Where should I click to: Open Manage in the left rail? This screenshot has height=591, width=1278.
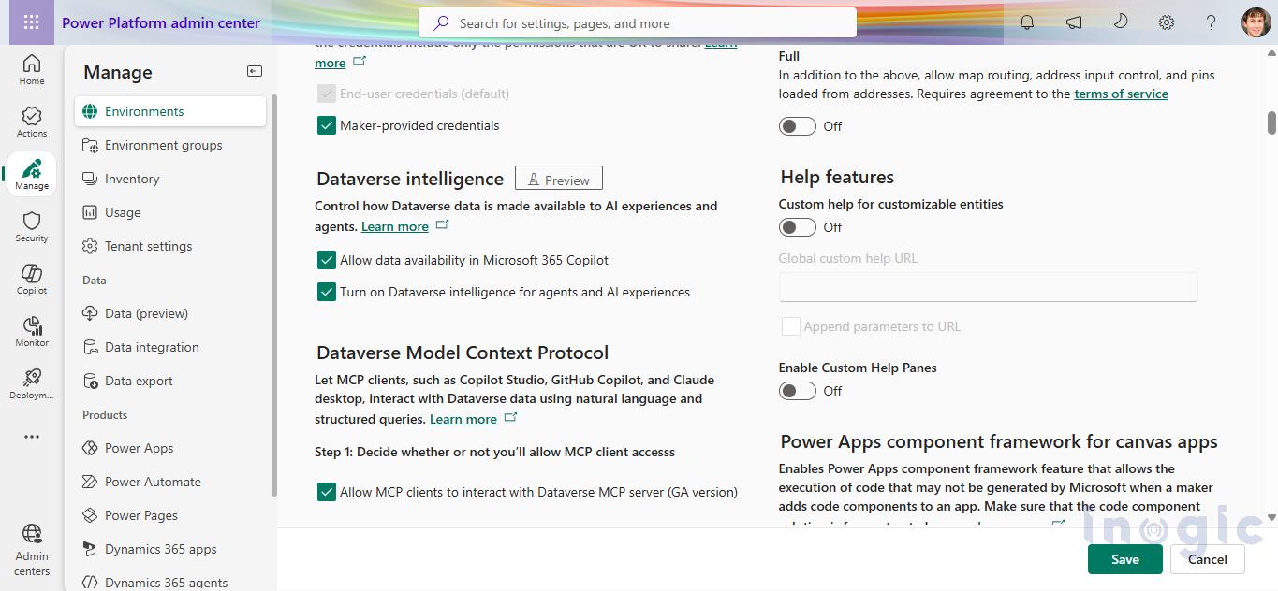click(x=32, y=174)
